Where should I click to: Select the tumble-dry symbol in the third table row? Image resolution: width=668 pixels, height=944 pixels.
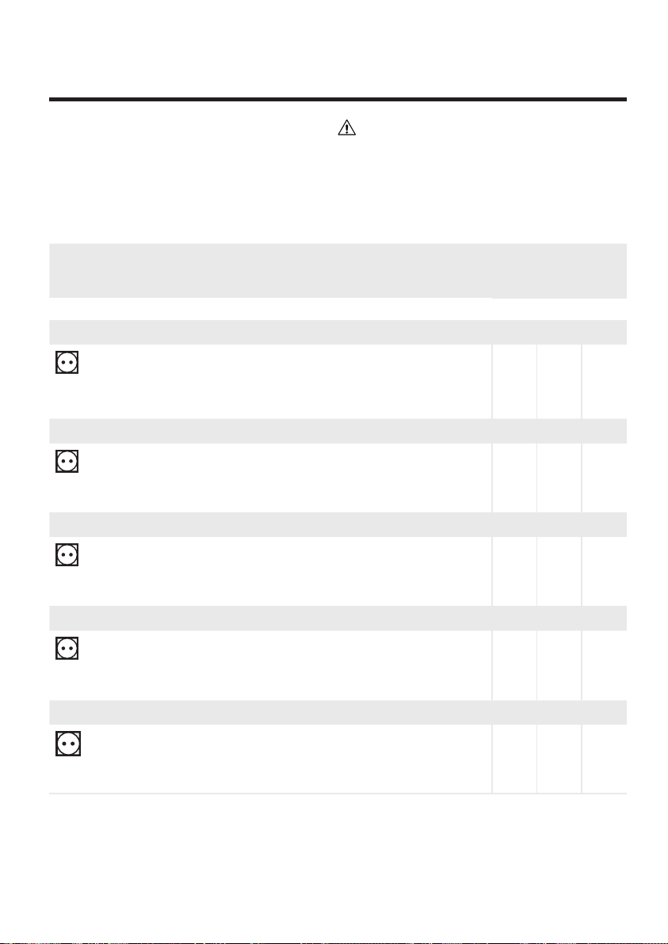[67, 554]
